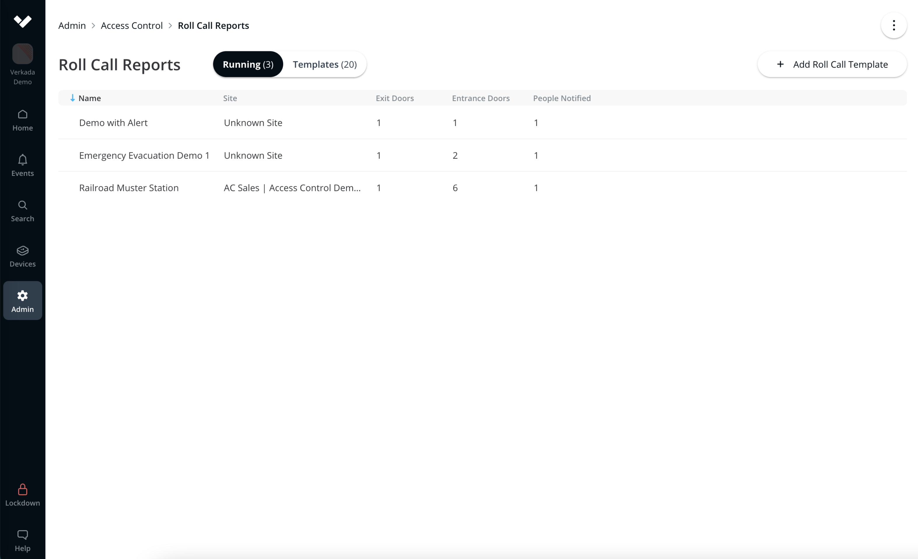The height and width of the screenshot is (559, 918).
Task: Open the Demo with Alert report row
Action: coord(113,123)
